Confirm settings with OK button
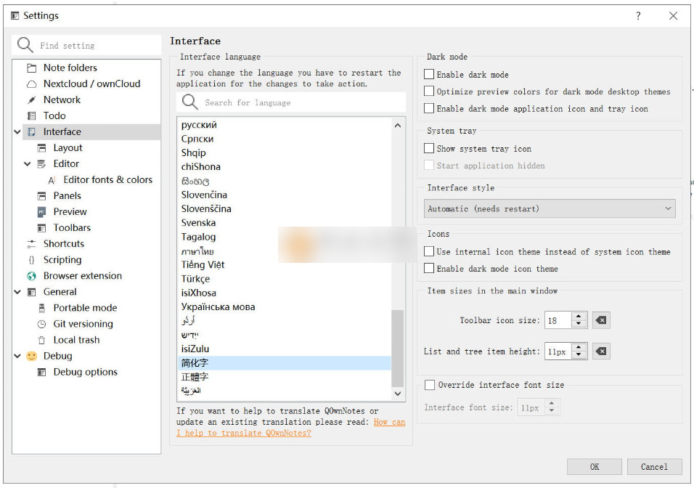Viewport: 694px width, 488px height. [595, 467]
